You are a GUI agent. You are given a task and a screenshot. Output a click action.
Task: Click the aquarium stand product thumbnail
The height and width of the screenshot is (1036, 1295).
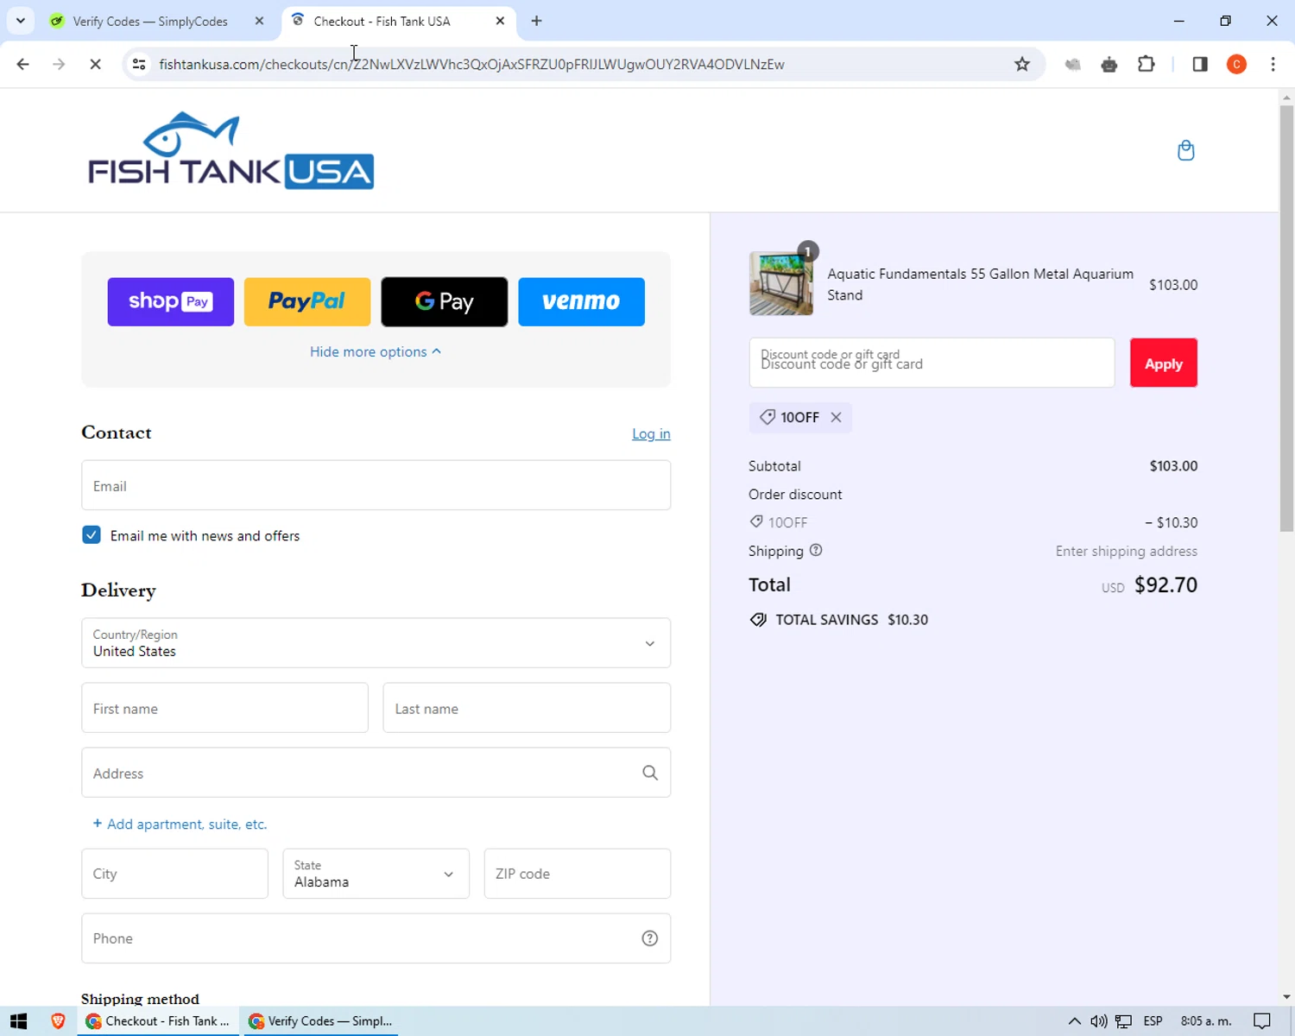[x=780, y=284]
